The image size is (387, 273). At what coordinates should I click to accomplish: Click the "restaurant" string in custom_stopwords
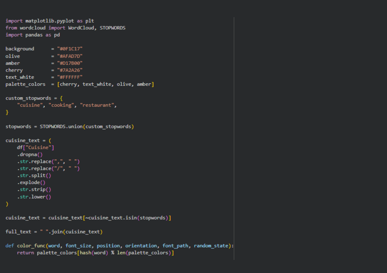click(98, 105)
